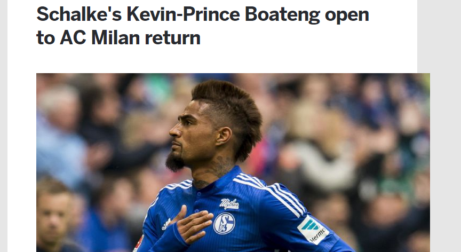
Task: Click the white Adidas logo on the shirt
Action: tap(166, 224)
